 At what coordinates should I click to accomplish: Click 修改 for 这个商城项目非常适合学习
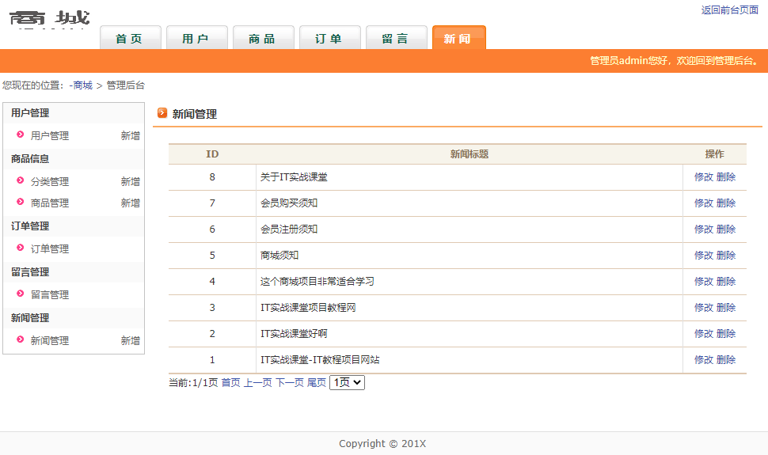[x=704, y=281]
